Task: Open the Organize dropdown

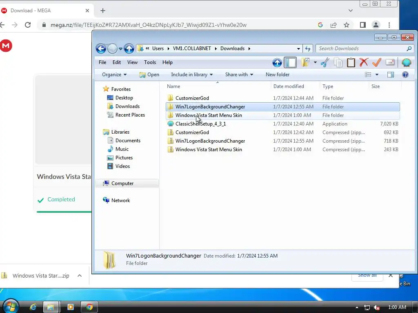Action: click(x=114, y=75)
